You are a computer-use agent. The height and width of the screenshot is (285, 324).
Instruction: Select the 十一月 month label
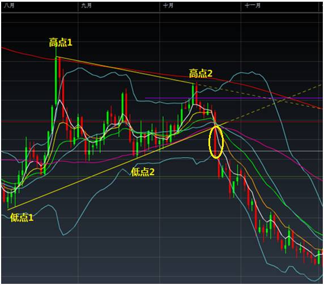[253, 5]
